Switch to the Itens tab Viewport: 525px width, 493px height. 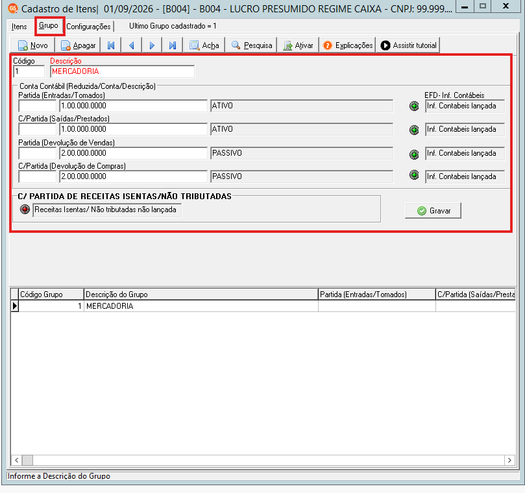19,27
